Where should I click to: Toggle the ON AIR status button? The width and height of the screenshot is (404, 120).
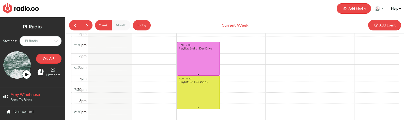click(x=49, y=59)
